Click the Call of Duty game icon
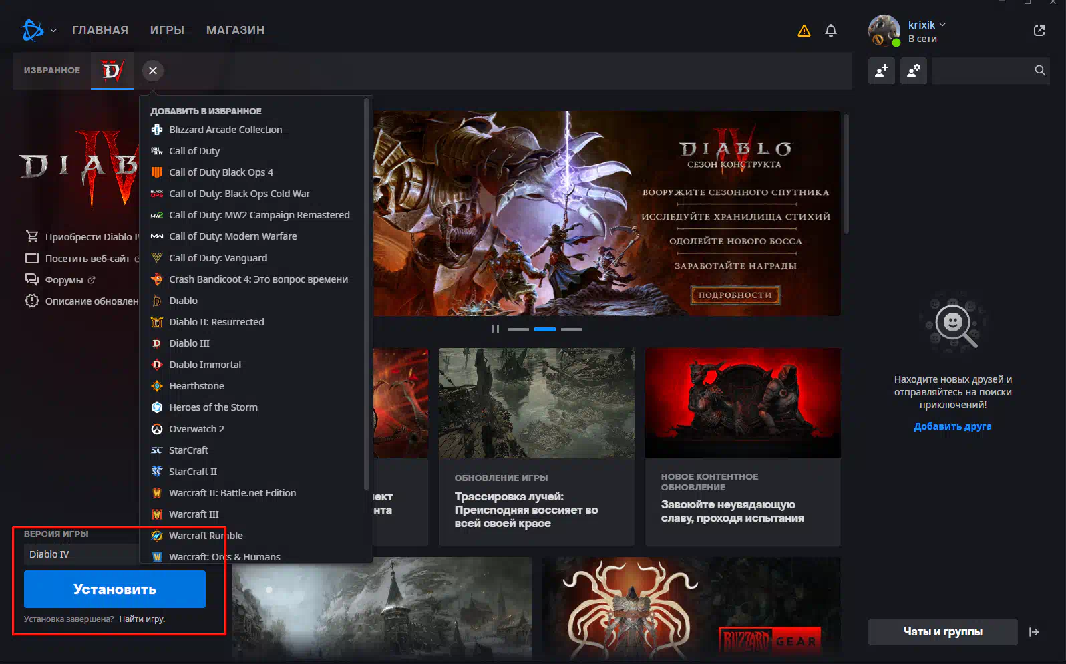Image resolution: width=1066 pixels, height=664 pixels. coord(157,151)
